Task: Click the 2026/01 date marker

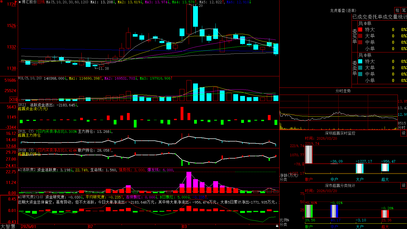Action: point(29,226)
